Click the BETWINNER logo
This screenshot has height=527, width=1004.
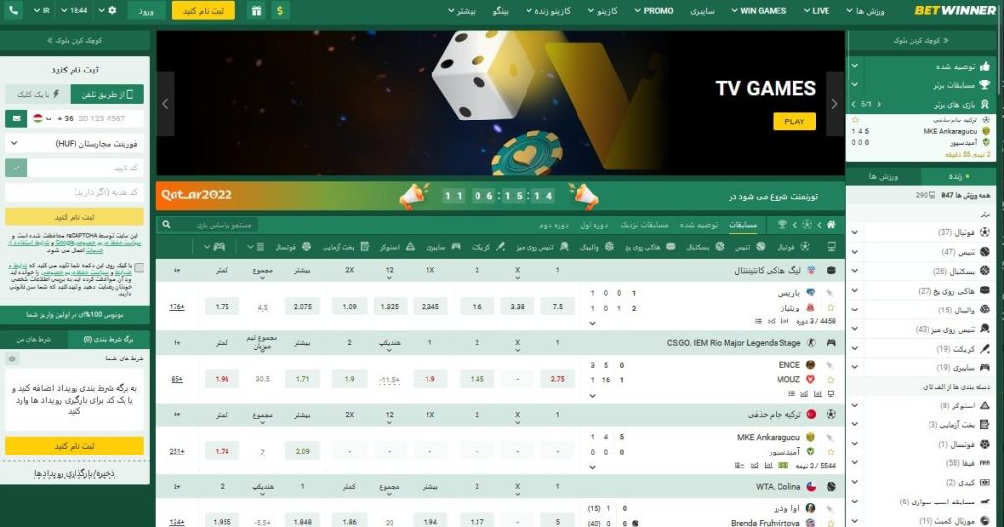pyautogui.click(x=955, y=10)
